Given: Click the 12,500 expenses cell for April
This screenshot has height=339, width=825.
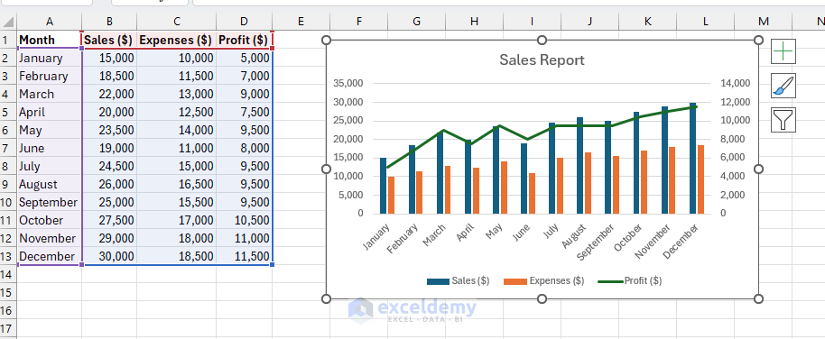Looking at the screenshot, I should point(177,112).
